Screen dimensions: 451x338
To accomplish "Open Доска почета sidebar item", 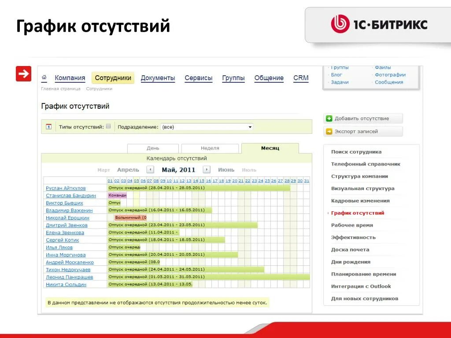I will pos(350,250).
